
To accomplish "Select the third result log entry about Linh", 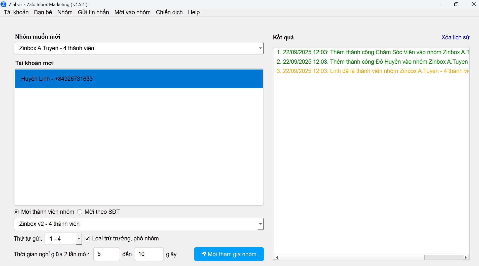I will pyautogui.click(x=372, y=71).
